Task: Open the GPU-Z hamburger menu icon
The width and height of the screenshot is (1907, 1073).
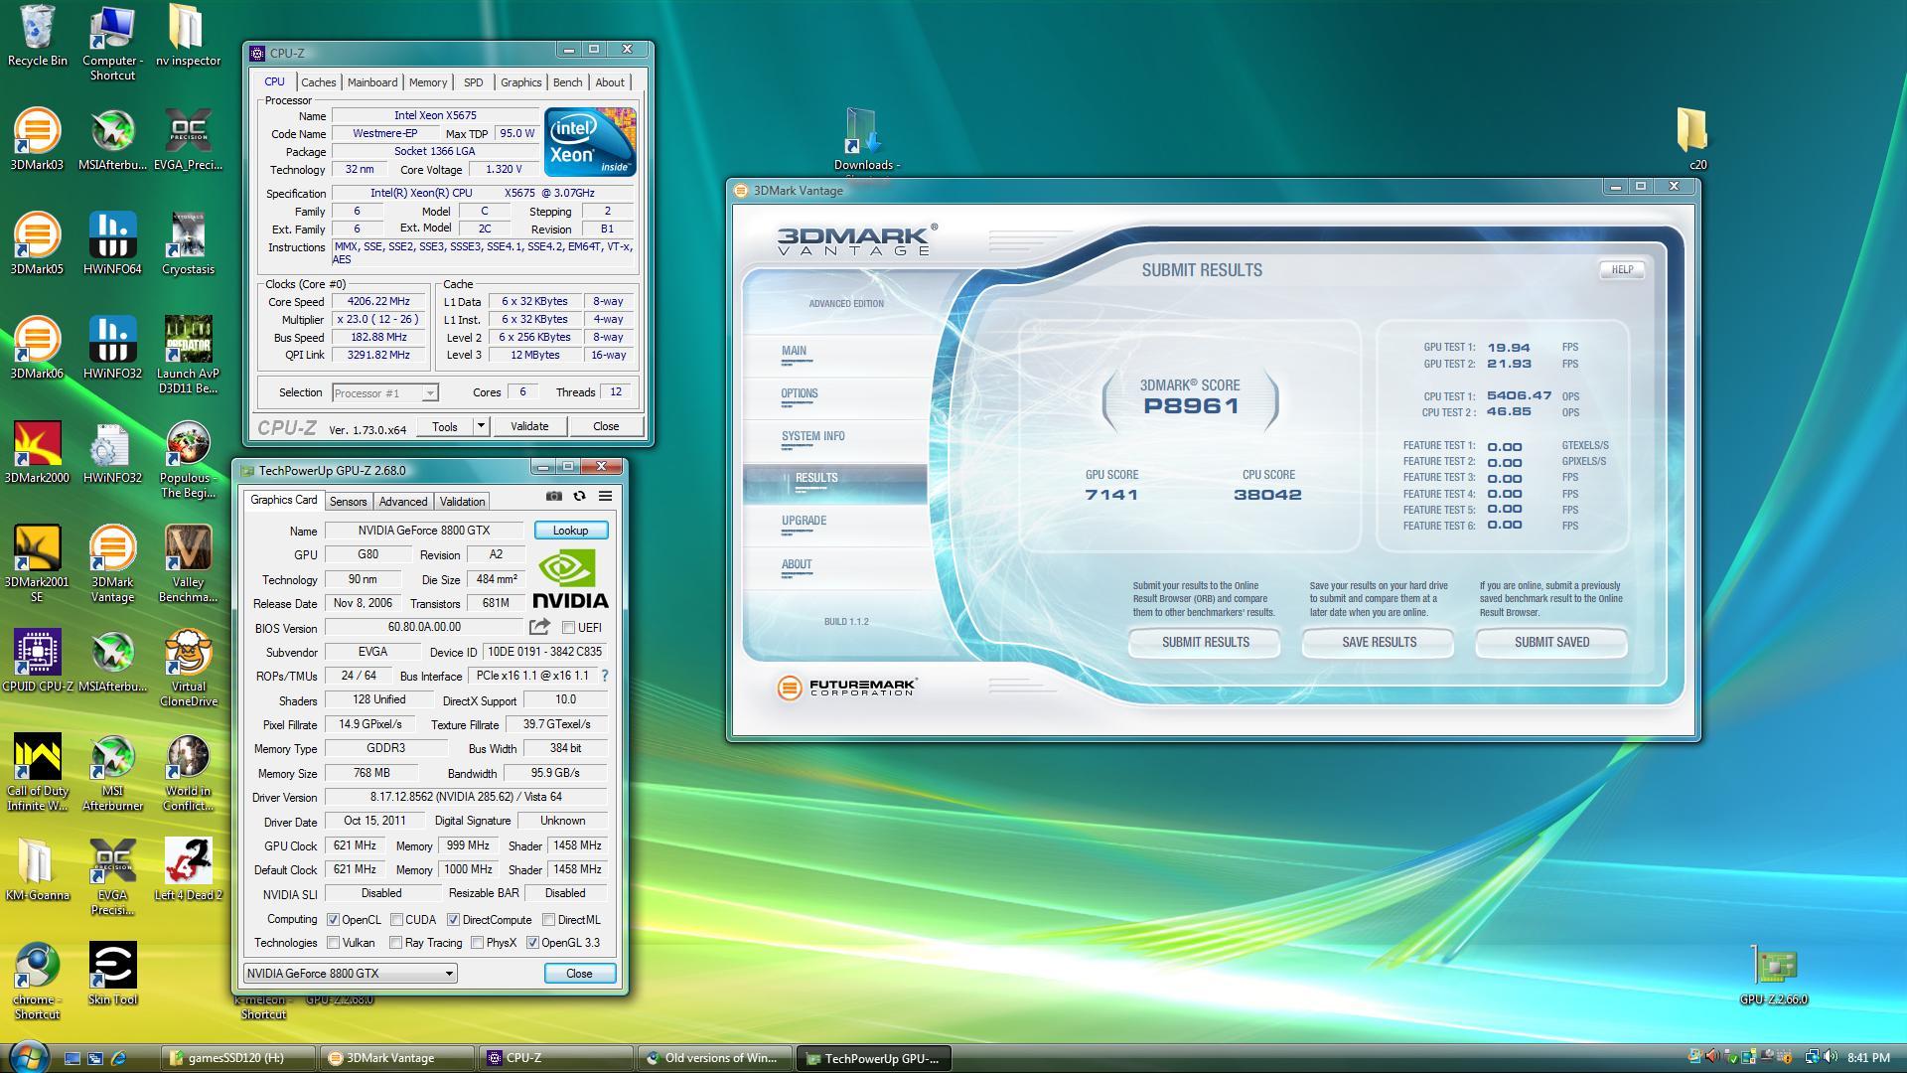Action: (605, 496)
